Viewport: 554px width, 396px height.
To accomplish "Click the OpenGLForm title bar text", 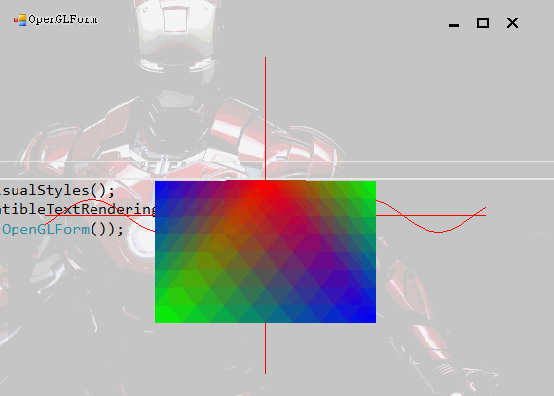I will (x=63, y=19).
